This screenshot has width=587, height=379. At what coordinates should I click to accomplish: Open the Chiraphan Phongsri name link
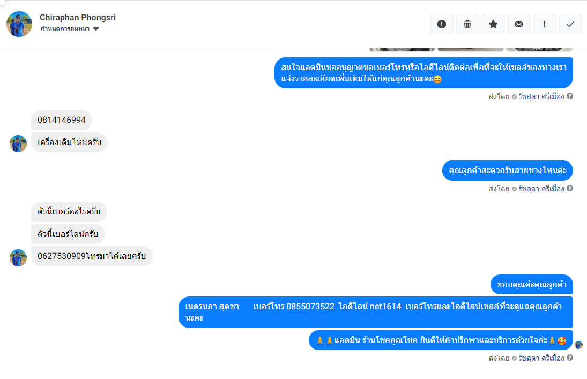click(78, 18)
